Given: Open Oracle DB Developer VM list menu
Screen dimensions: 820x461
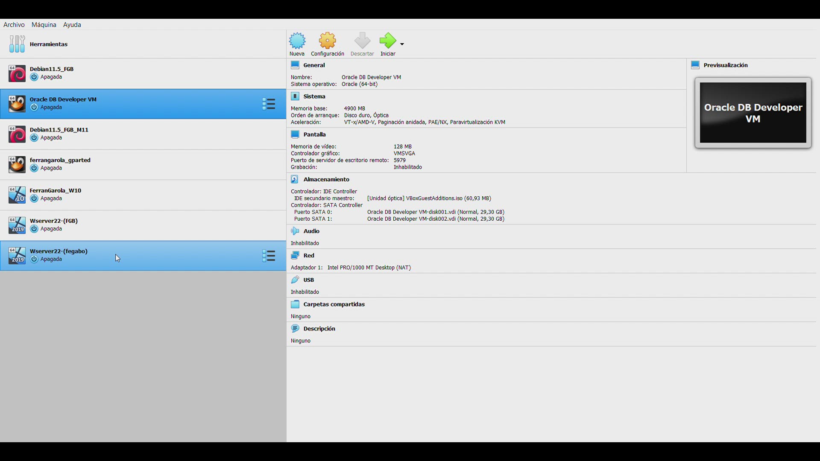Looking at the screenshot, I should [x=269, y=104].
